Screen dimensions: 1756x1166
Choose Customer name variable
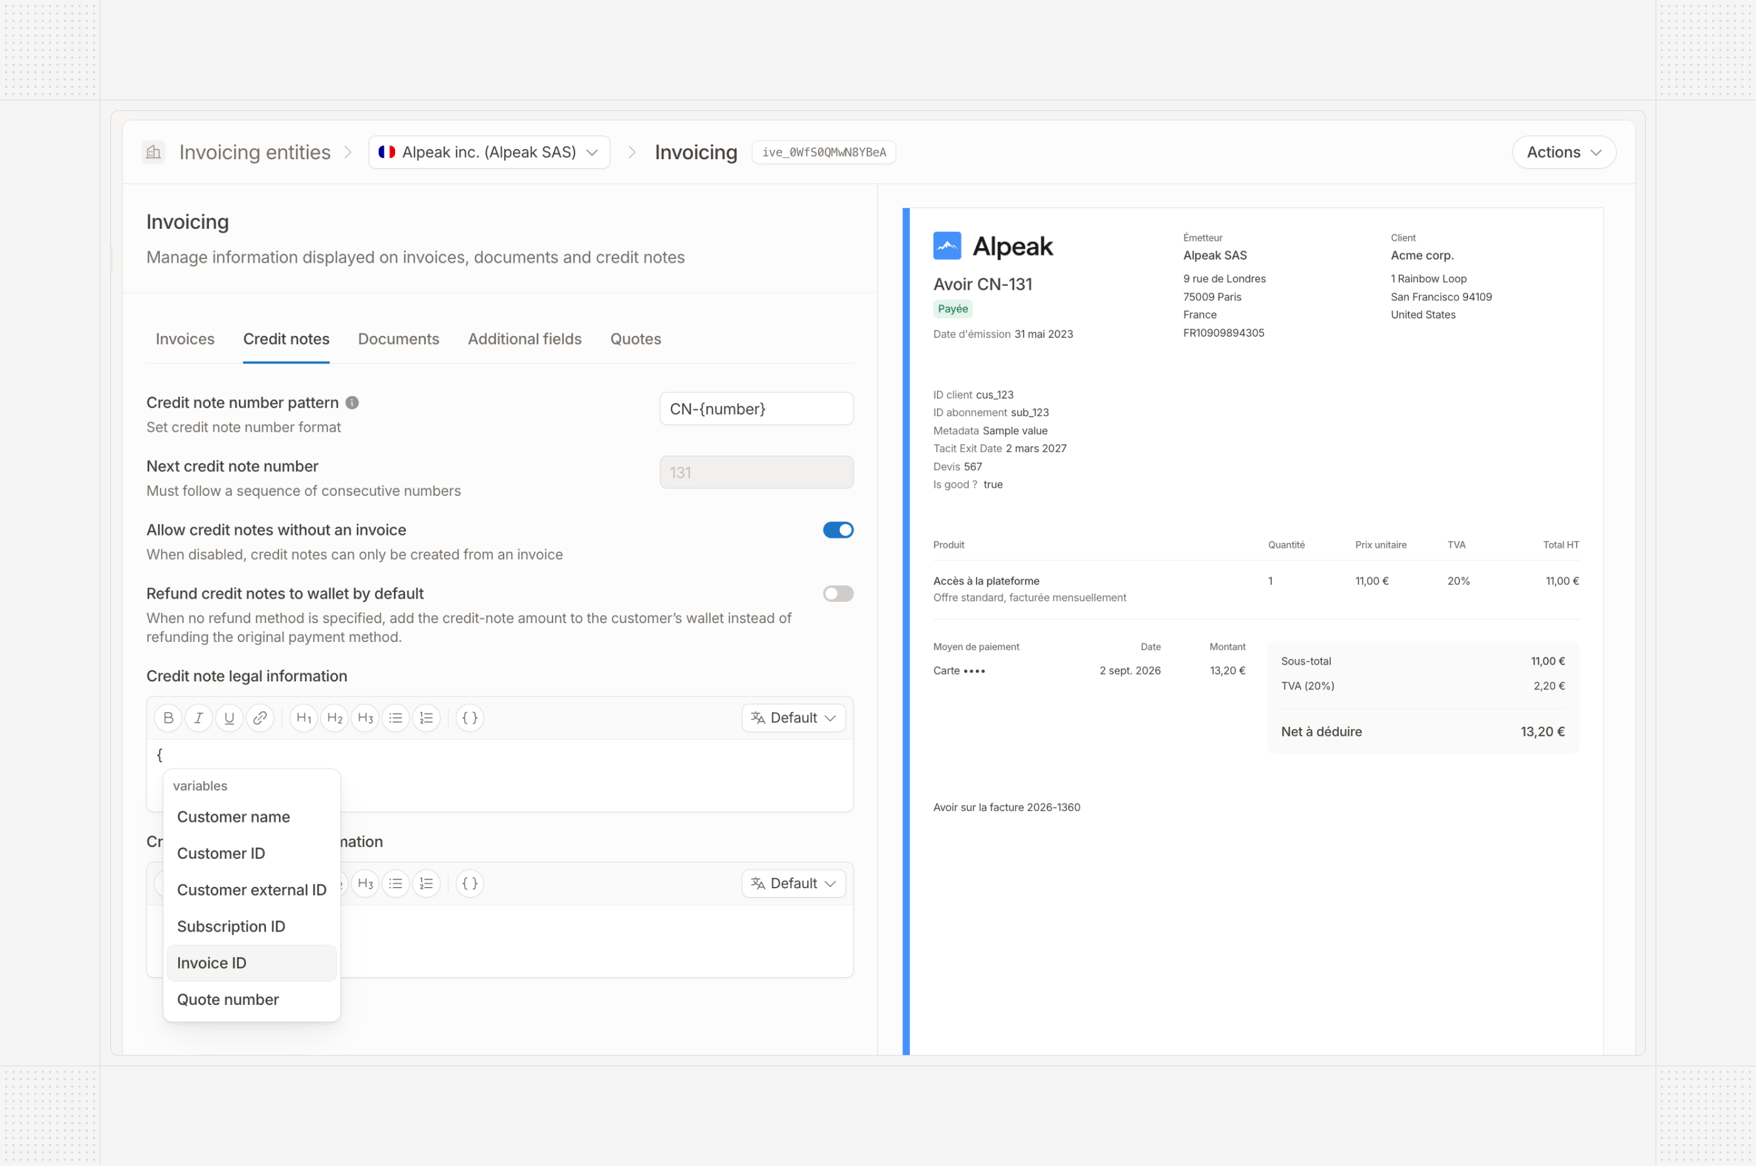click(x=251, y=816)
